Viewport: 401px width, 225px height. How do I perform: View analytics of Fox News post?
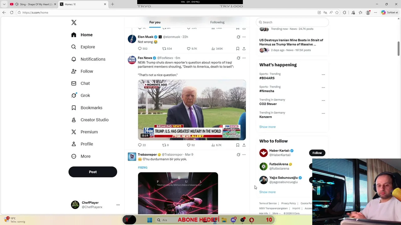click(216, 145)
